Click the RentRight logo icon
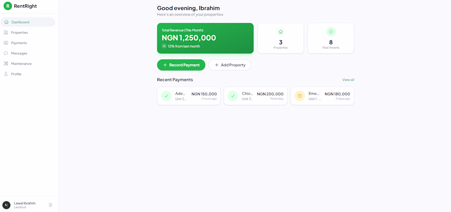 8,6
